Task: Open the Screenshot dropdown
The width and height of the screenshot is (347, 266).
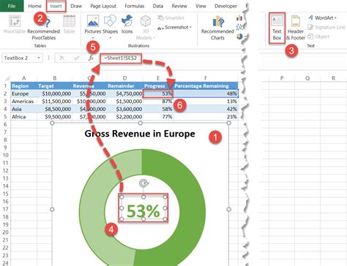Action: (x=174, y=27)
